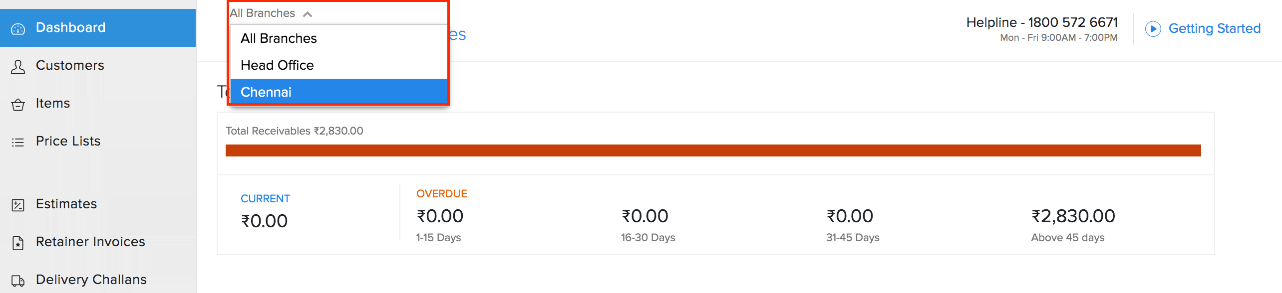
Task: Go to Price Lists in sidebar
Action: (68, 141)
